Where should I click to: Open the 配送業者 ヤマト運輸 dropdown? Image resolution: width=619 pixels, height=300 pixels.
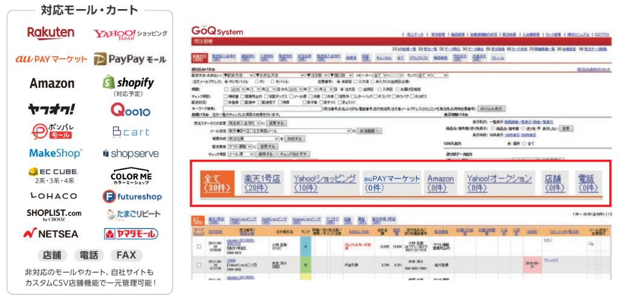click(241, 146)
